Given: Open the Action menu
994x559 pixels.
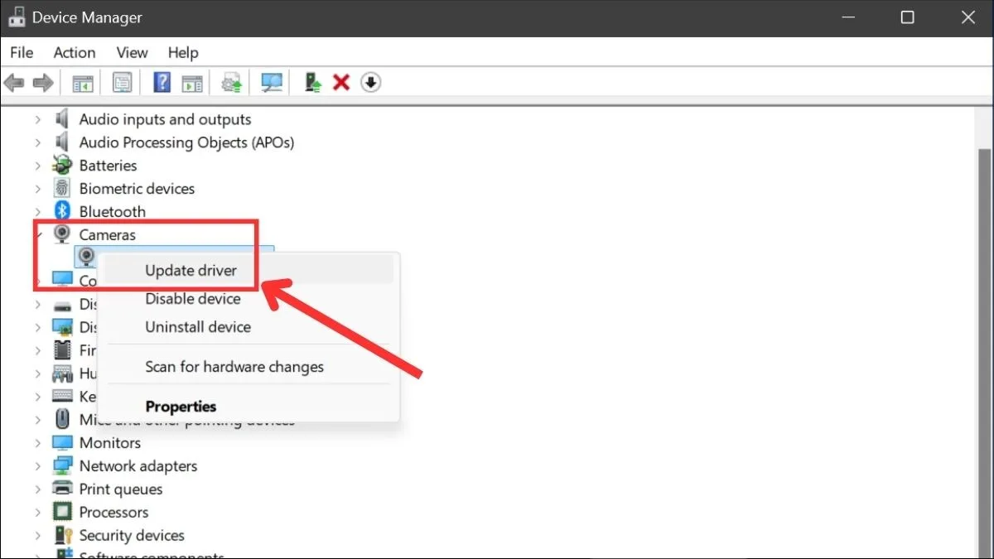Looking at the screenshot, I should 75,52.
